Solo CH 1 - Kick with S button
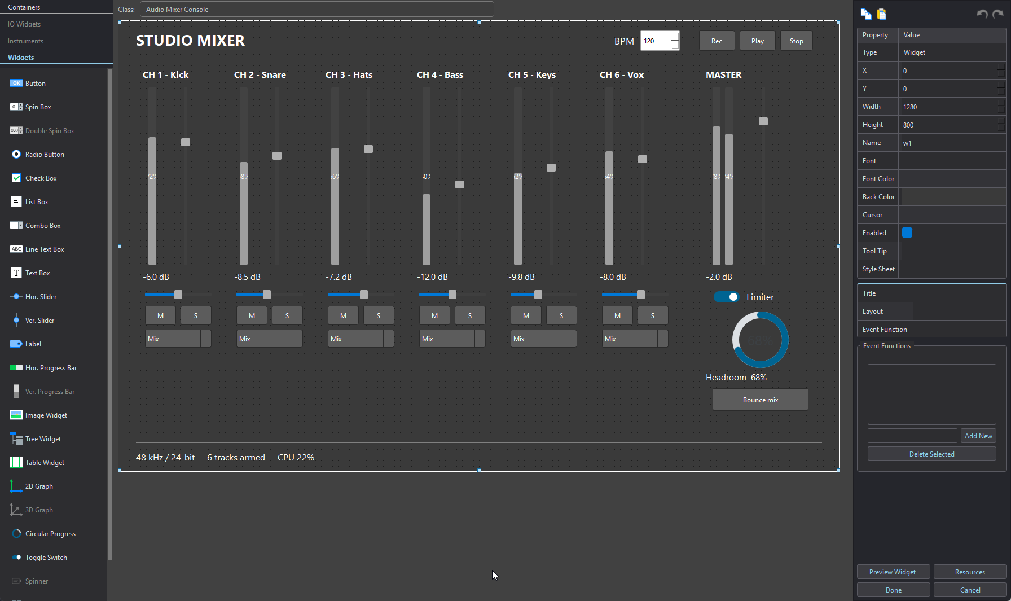Image resolution: width=1011 pixels, height=601 pixels. tap(196, 315)
